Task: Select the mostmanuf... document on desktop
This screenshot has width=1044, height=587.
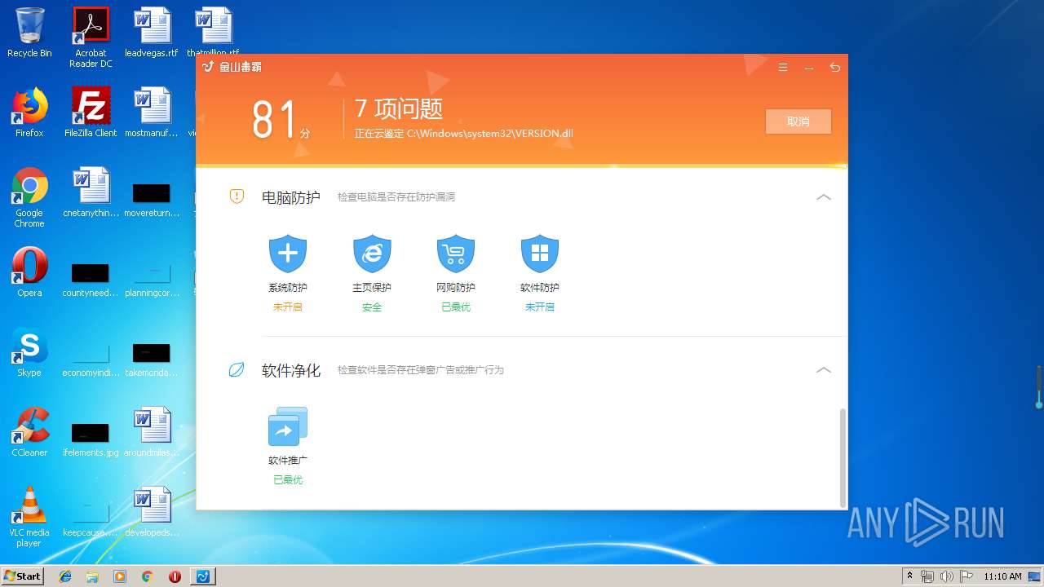Action: click(x=152, y=113)
